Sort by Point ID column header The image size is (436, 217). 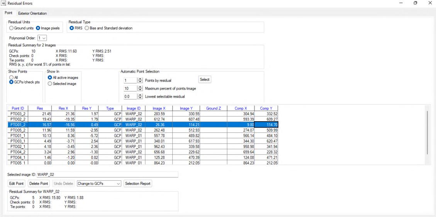tap(18, 108)
